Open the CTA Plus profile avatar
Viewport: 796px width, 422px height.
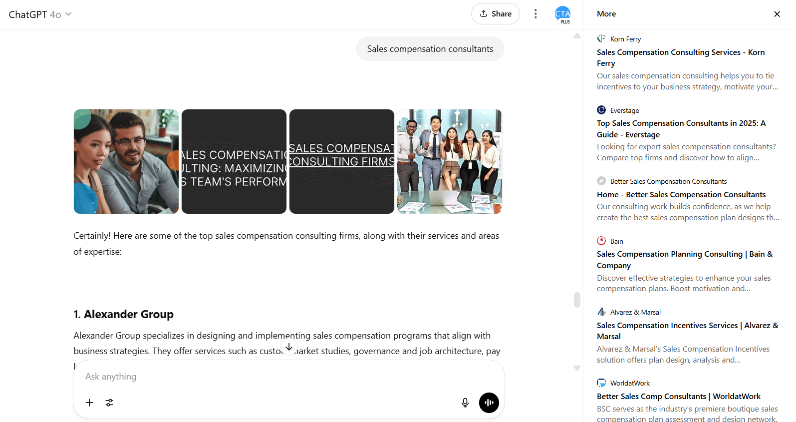pyautogui.click(x=562, y=14)
